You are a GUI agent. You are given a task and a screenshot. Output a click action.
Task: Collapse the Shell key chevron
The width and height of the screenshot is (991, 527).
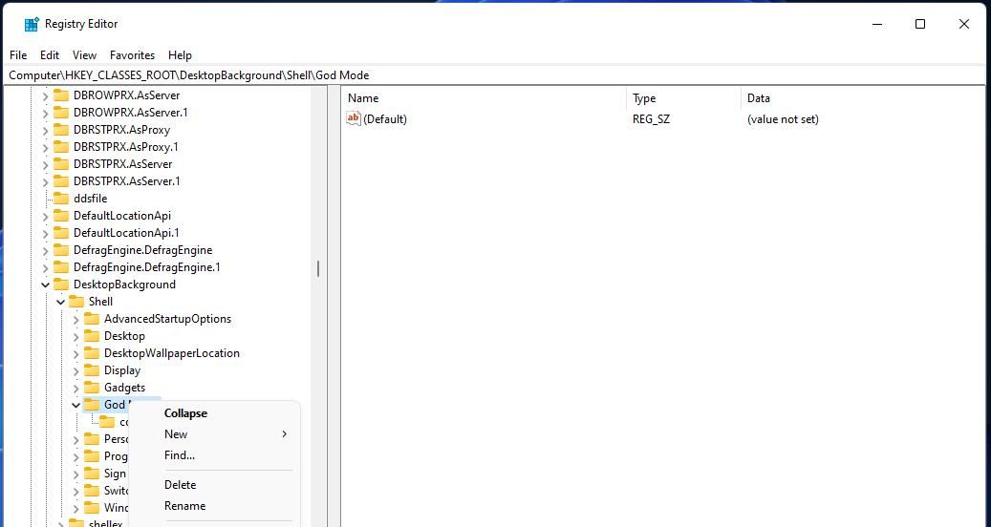(x=60, y=302)
